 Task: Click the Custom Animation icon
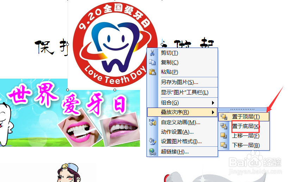click(x=153, y=122)
